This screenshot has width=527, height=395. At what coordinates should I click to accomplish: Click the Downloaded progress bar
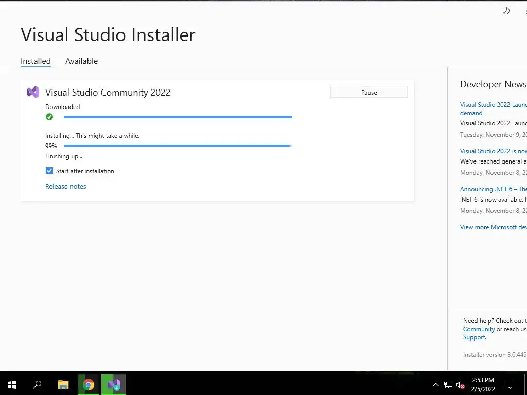pos(178,117)
